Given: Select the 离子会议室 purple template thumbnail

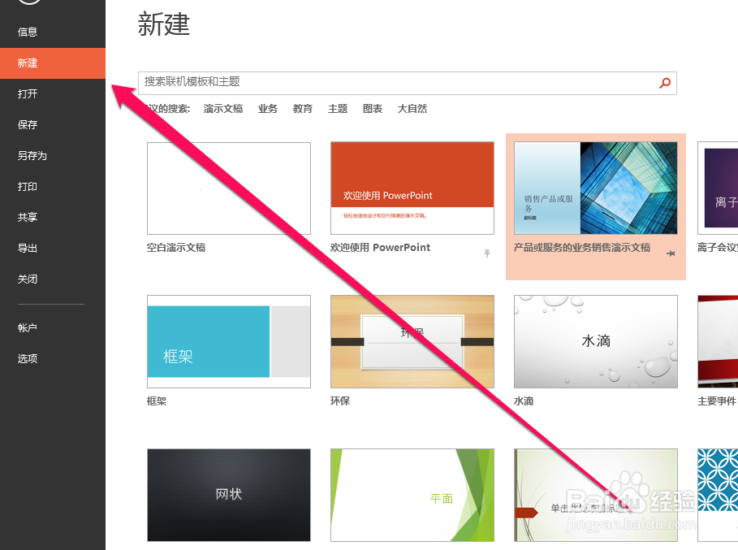Looking at the screenshot, I should [x=718, y=188].
